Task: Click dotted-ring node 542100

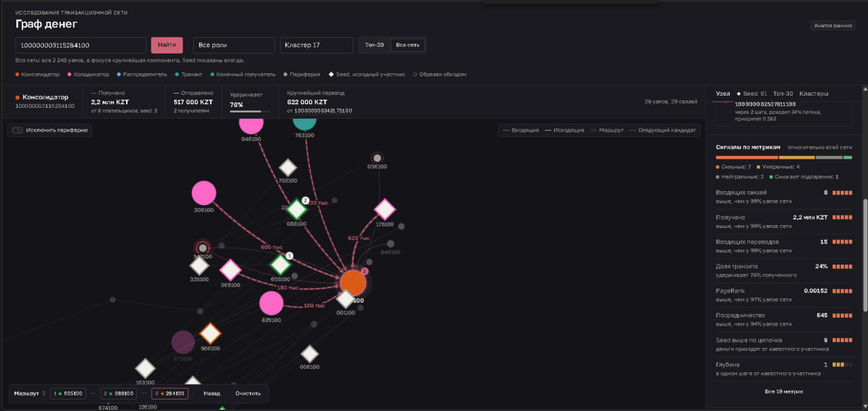Action: coord(202,248)
